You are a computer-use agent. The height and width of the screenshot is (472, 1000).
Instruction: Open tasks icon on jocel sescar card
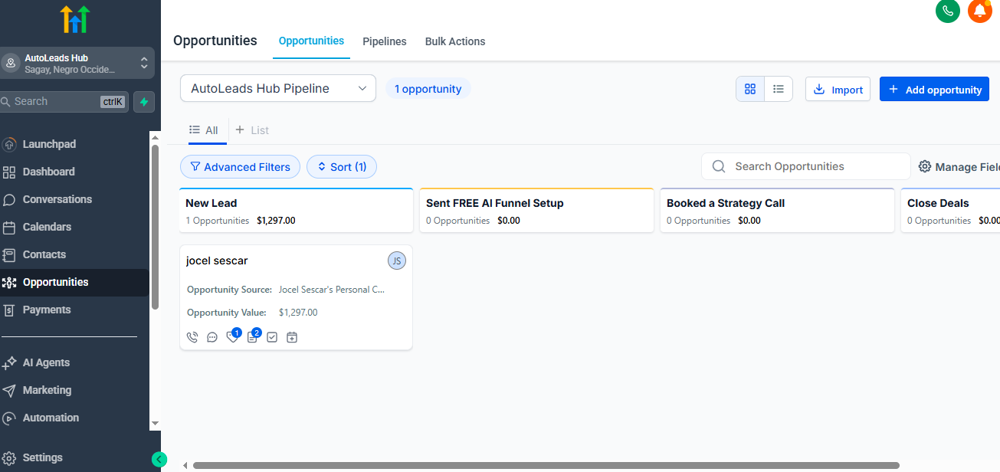272,336
